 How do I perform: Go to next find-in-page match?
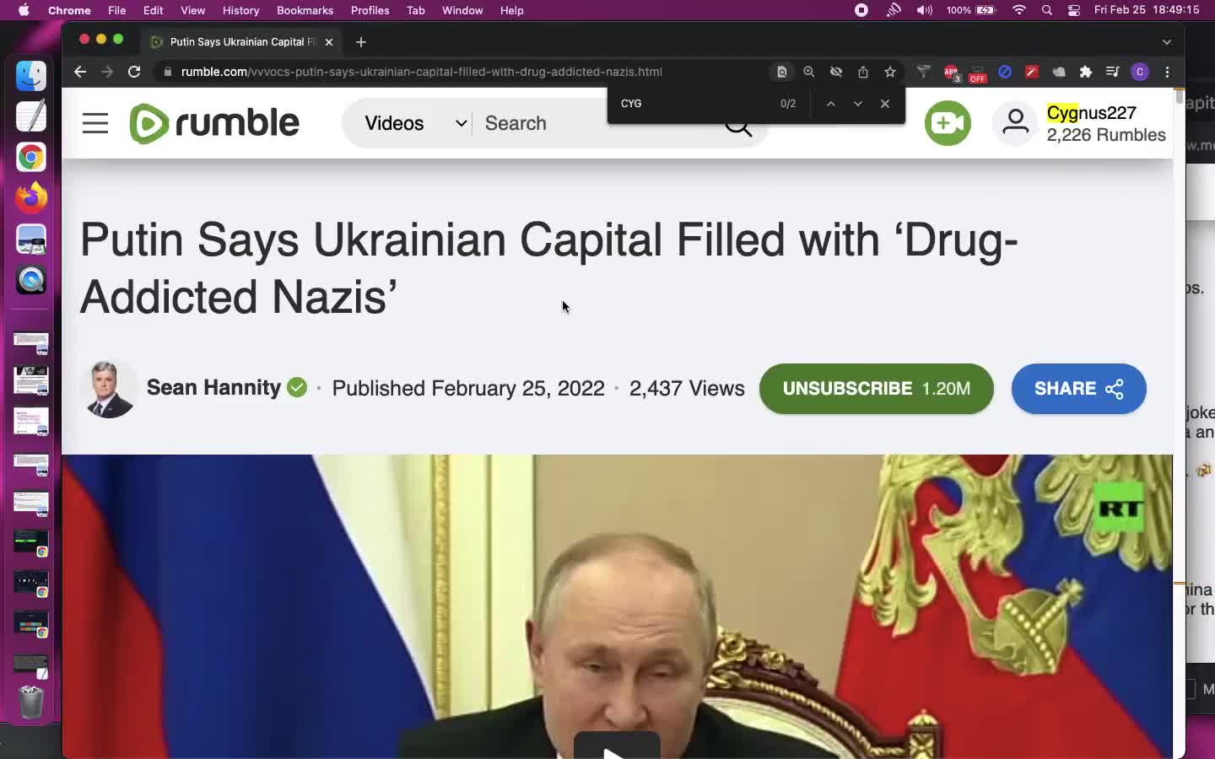pos(858,104)
